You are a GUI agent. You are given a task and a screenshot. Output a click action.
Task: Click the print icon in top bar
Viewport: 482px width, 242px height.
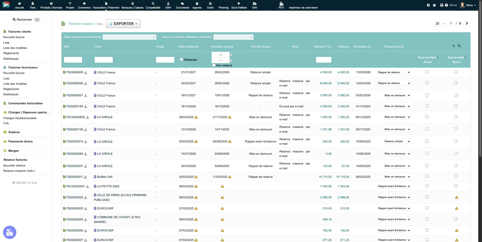pos(442,5)
